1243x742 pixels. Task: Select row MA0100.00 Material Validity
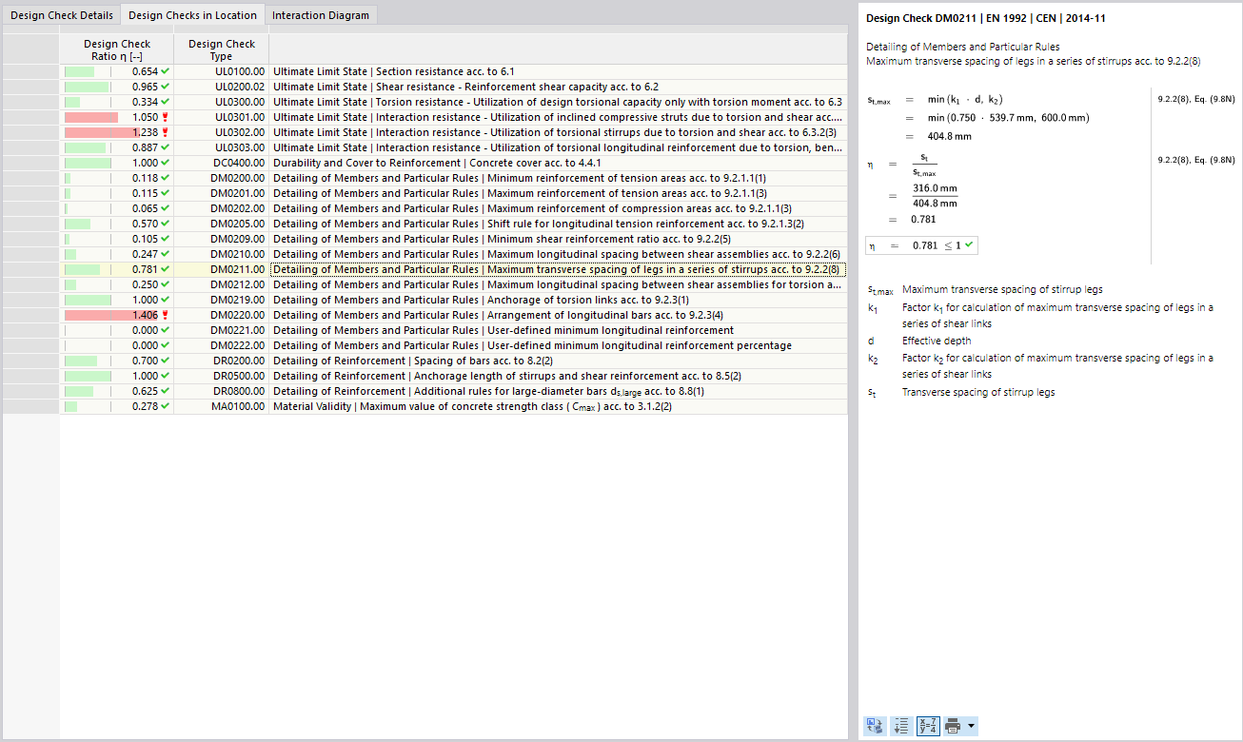453,406
